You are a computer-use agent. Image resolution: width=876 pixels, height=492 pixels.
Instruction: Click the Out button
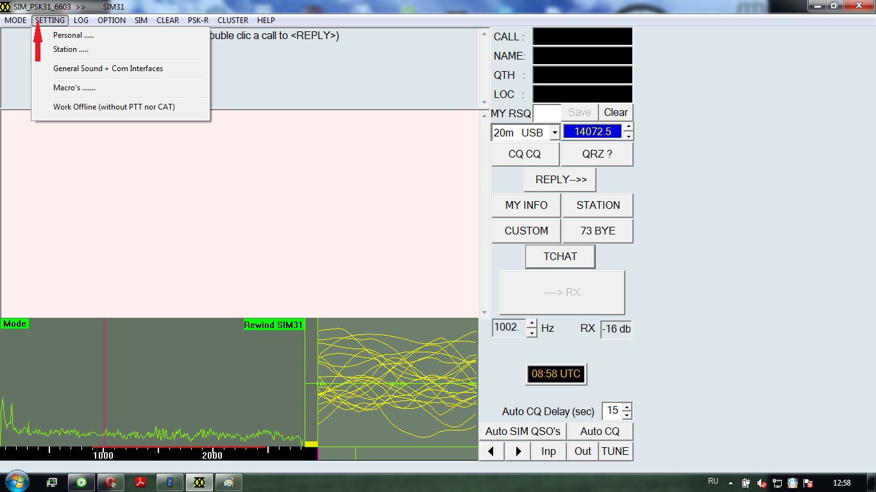click(583, 451)
